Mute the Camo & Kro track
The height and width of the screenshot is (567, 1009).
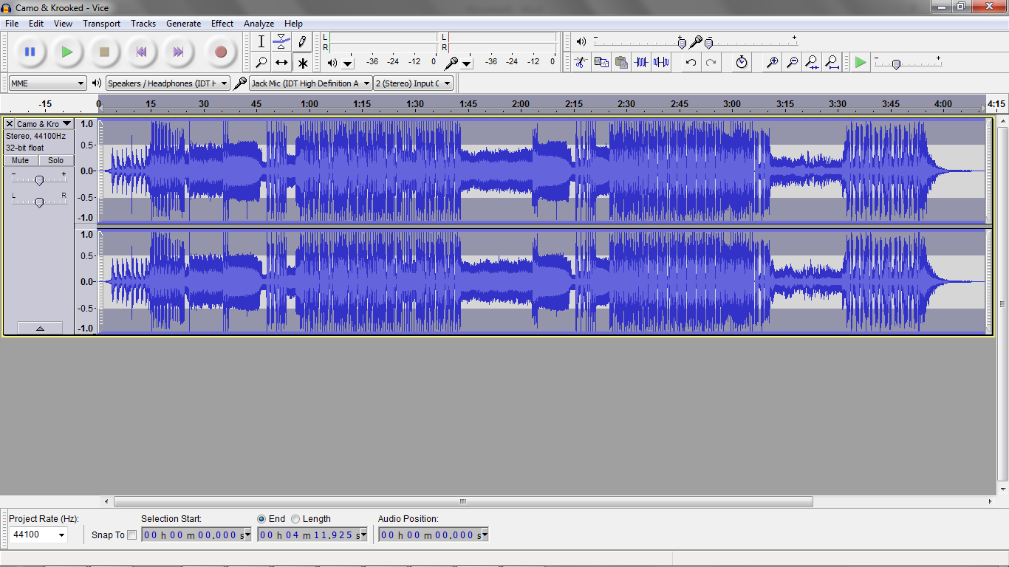19,160
